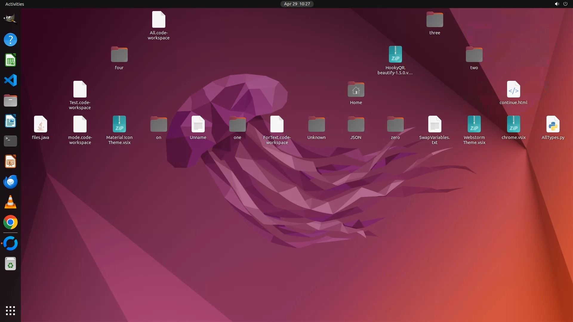
Task: Open VLC media player
Action: click(10, 202)
